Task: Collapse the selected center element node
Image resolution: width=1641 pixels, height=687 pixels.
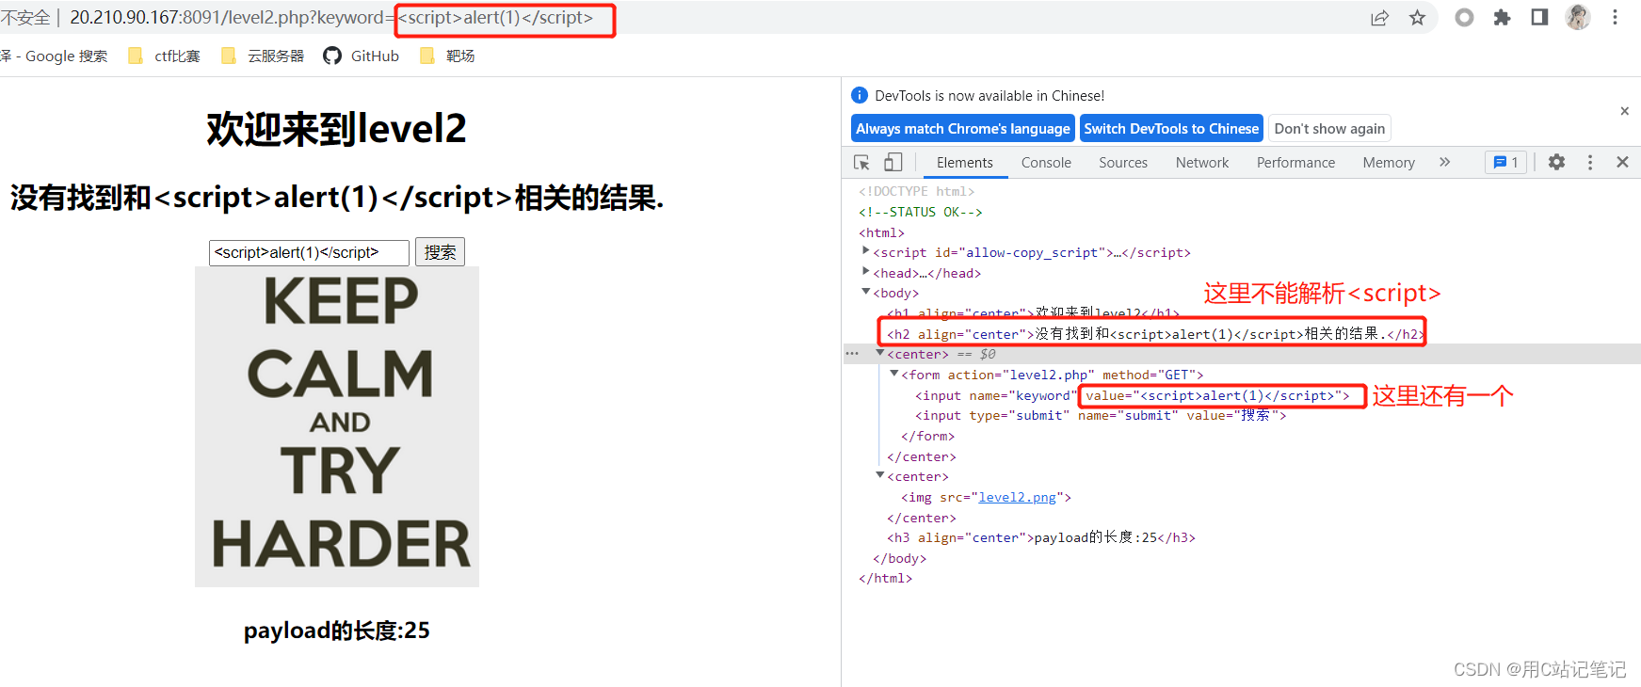Action: (880, 354)
